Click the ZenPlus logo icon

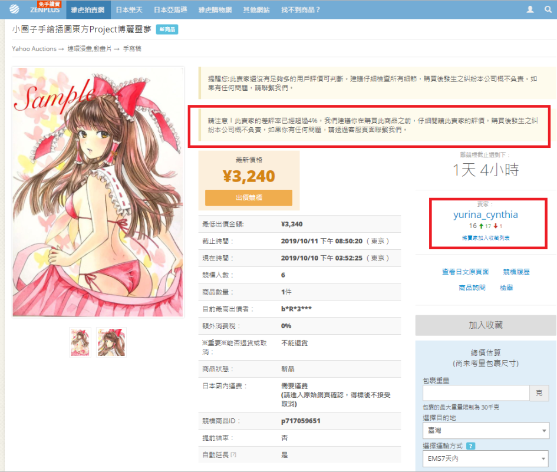[14, 9]
